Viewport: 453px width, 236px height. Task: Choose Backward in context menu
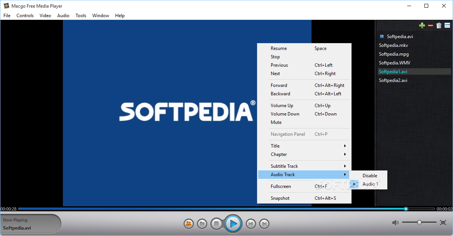coord(304,93)
